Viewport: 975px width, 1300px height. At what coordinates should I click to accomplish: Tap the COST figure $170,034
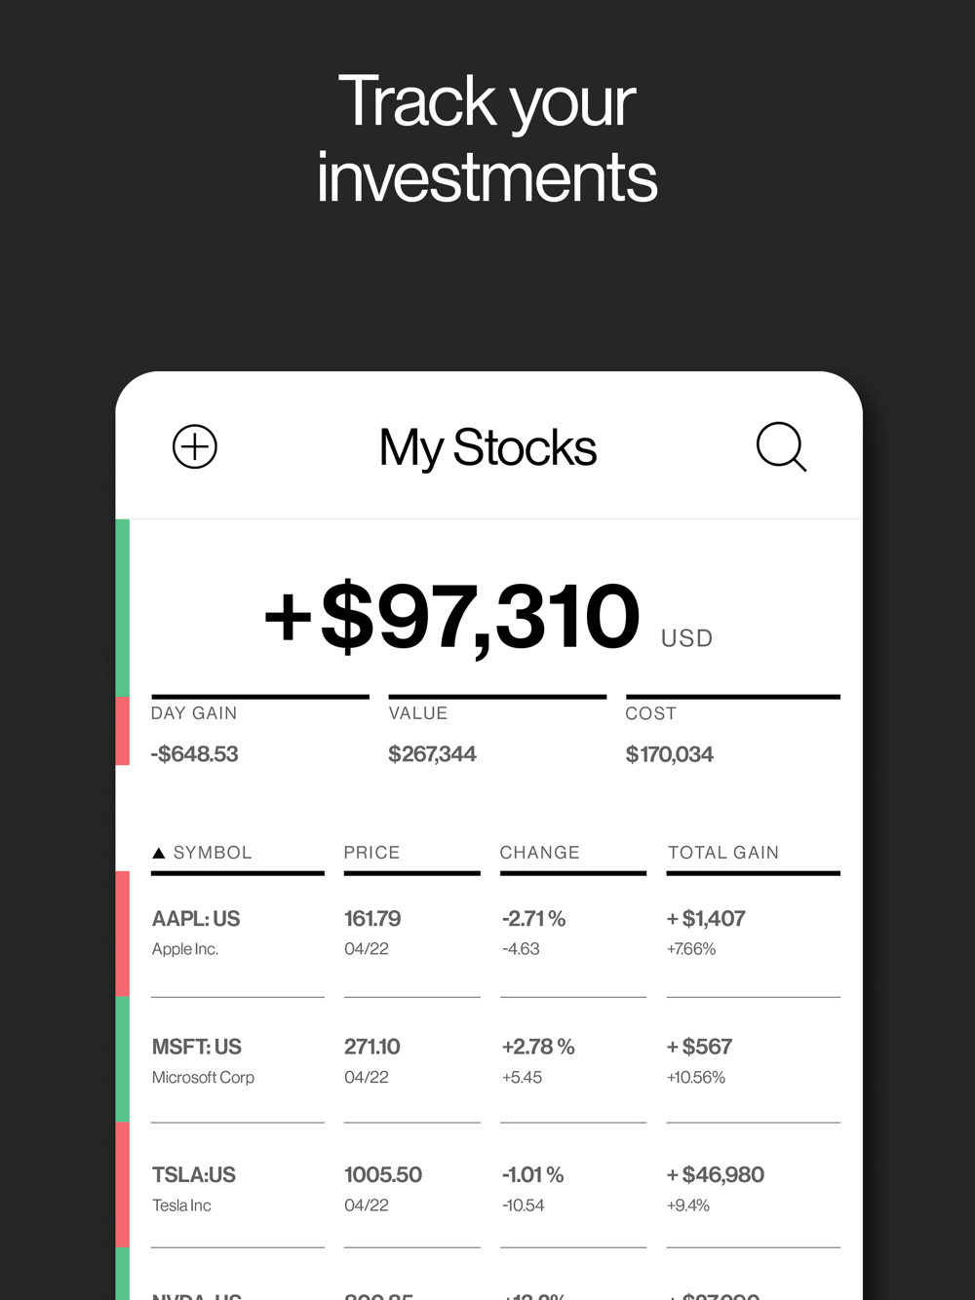coord(670,754)
